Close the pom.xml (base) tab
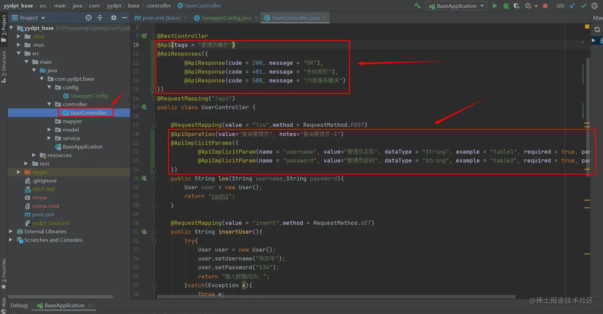Viewport: 603px width, 314px height. point(186,18)
